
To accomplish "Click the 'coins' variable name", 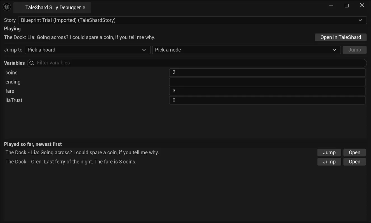I will coord(11,73).
